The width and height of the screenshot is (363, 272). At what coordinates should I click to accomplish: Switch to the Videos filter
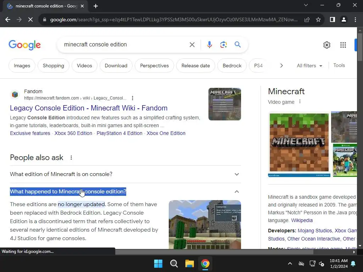coord(84,66)
